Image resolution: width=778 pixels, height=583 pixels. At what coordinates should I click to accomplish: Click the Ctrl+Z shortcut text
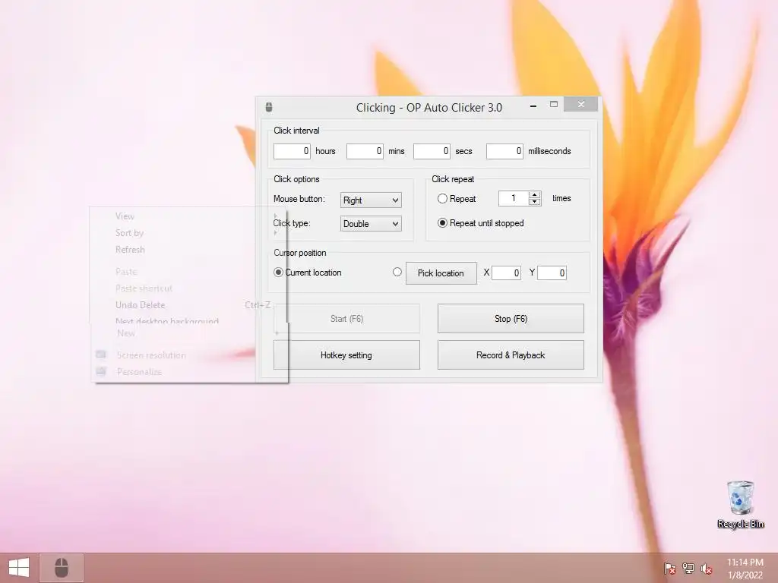258,305
